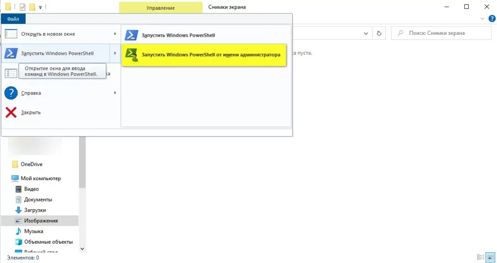This screenshot has height=263, width=497.
Task: Click the Видео film icon
Action: (x=19, y=189)
